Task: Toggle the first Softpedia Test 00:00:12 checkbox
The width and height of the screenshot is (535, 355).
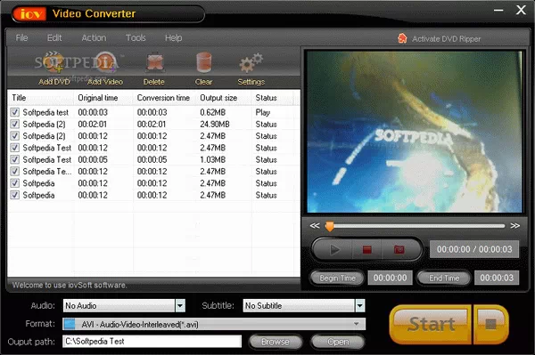Action: click(x=14, y=148)
